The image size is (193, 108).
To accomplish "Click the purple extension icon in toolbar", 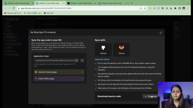I will coord(167,8).
